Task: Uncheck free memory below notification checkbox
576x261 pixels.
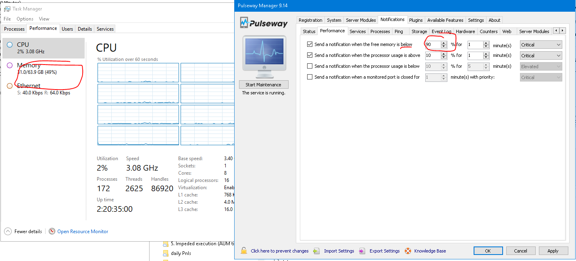Action: point(310,44)
